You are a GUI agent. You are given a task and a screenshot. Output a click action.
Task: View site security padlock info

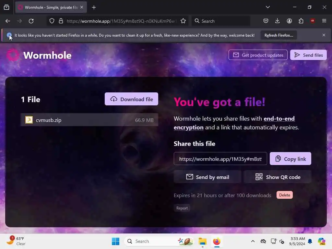[61, 21]
